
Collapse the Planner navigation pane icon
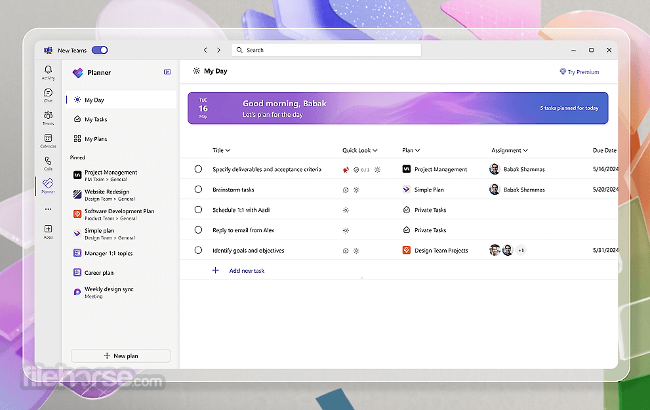click(167, 72)
